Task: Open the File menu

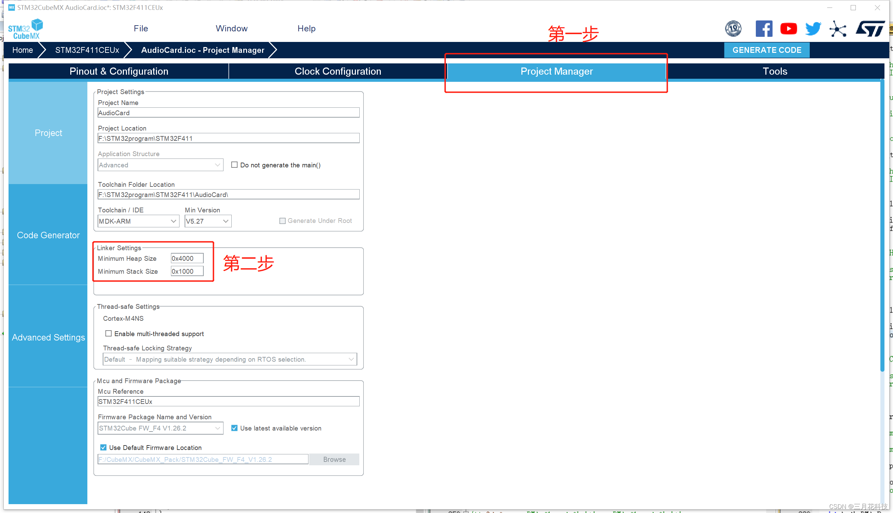Action: pyautogui.click(x=141, y=29)
